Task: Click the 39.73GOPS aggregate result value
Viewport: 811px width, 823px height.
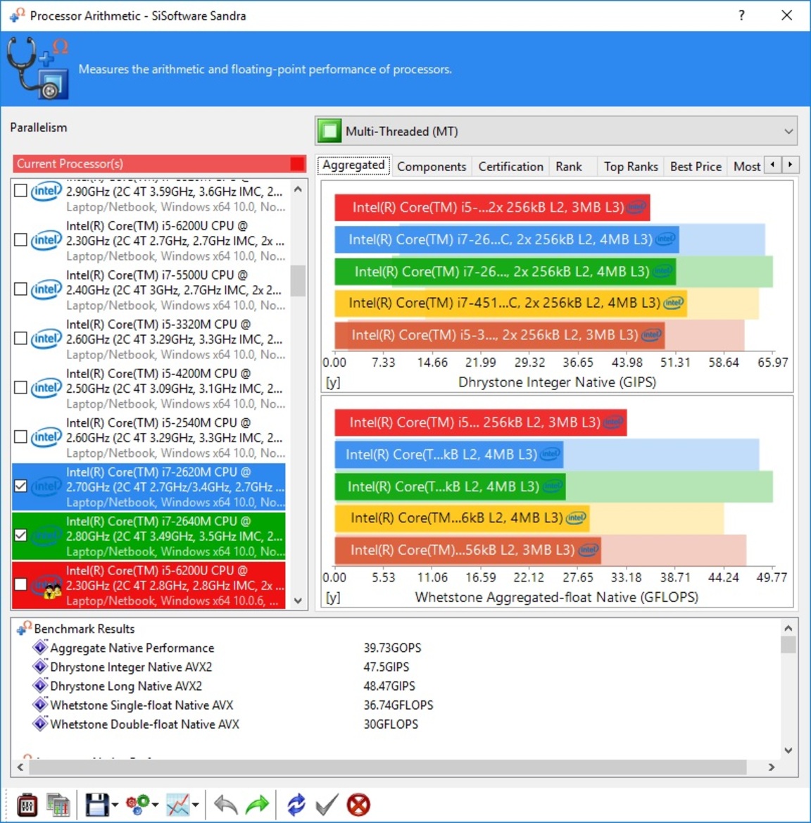Action: 392,648
